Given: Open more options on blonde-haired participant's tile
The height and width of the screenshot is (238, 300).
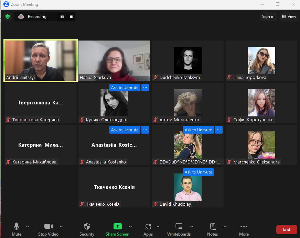Looking at the screenshot, I should point(219,130).
